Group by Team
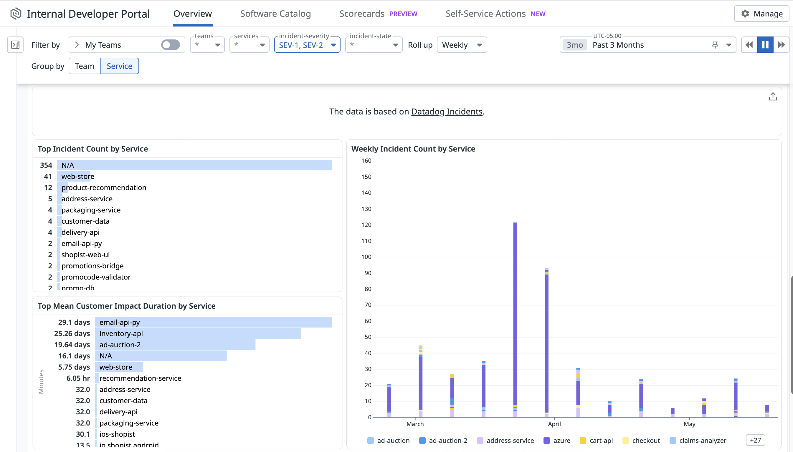Image resolution: width=793 pixels, height=452 pixels. pyautogui.click(x=85, y=66)
